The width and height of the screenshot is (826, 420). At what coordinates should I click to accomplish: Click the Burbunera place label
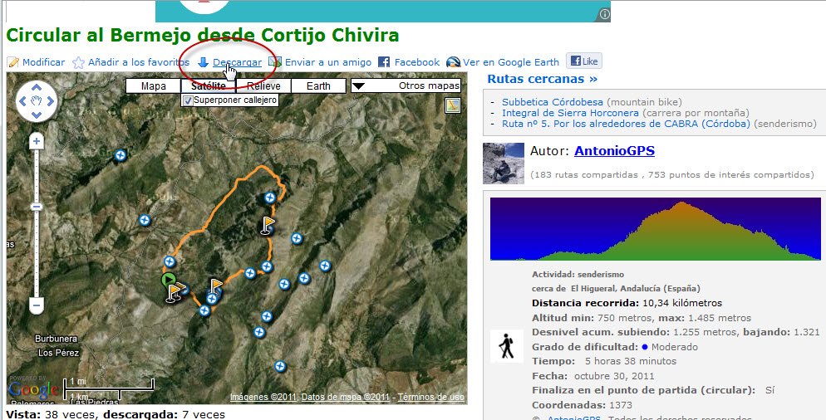point(56,339)
